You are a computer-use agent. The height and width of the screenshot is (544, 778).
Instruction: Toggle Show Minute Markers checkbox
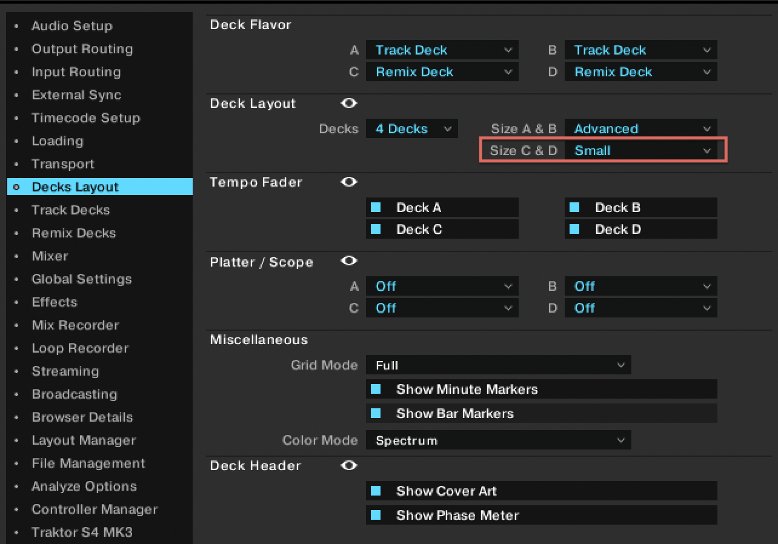coord(376,390)
